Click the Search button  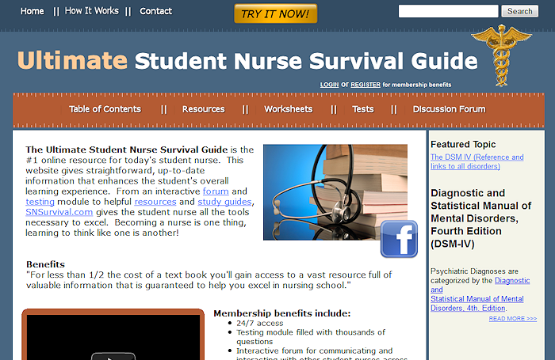point(520,11)
